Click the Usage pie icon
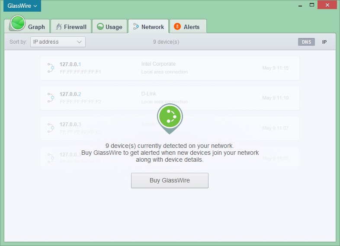 [100, 26]
